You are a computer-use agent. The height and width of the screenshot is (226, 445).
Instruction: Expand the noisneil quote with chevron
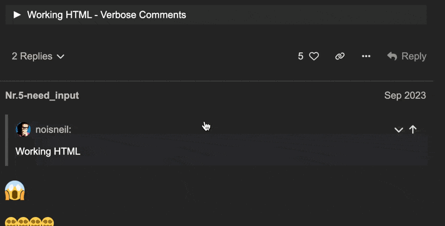coord(398,130)
